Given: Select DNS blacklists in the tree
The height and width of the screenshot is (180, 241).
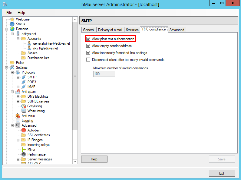Looking at the screenshot, I should pyautogui.click(x=38, y=96).
